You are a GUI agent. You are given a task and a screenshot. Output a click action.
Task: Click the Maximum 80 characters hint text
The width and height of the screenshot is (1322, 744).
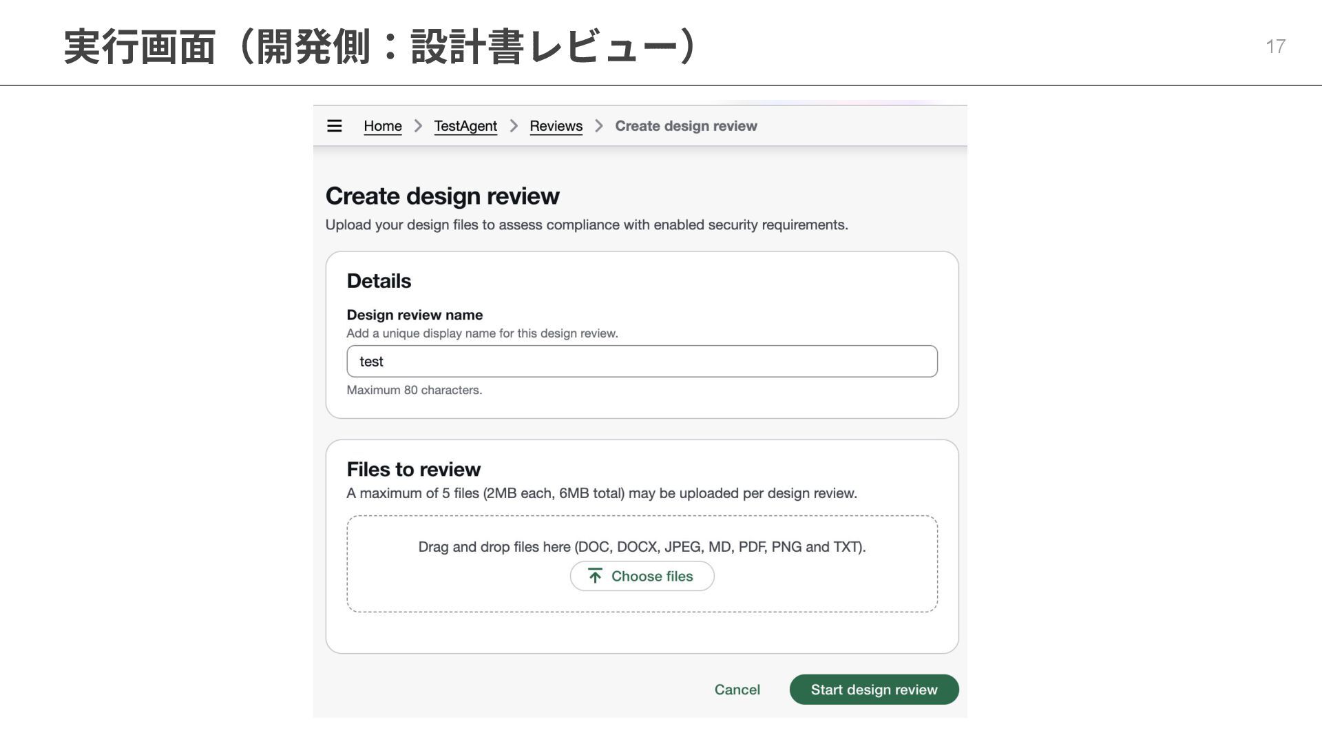[414, 390]
